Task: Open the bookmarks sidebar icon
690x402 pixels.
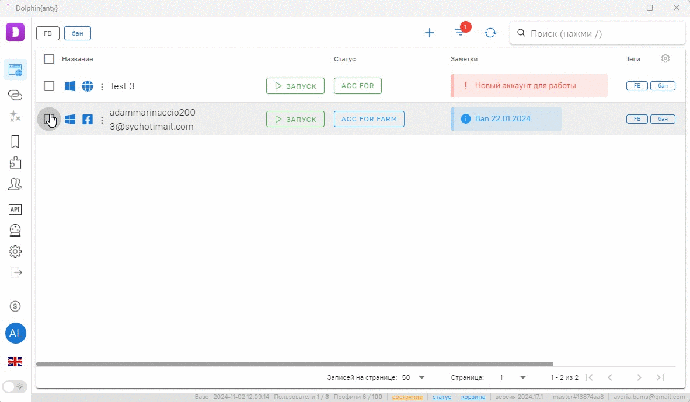Action: (x=15, y=142)
